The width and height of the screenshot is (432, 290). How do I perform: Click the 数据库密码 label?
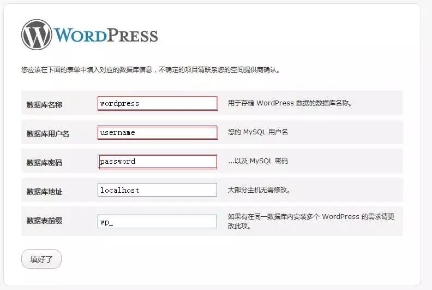pyautogui.click(x=44, y=163)
